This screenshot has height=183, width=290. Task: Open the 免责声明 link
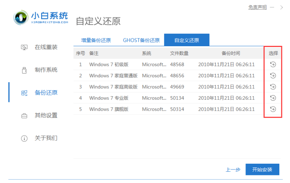257,7
